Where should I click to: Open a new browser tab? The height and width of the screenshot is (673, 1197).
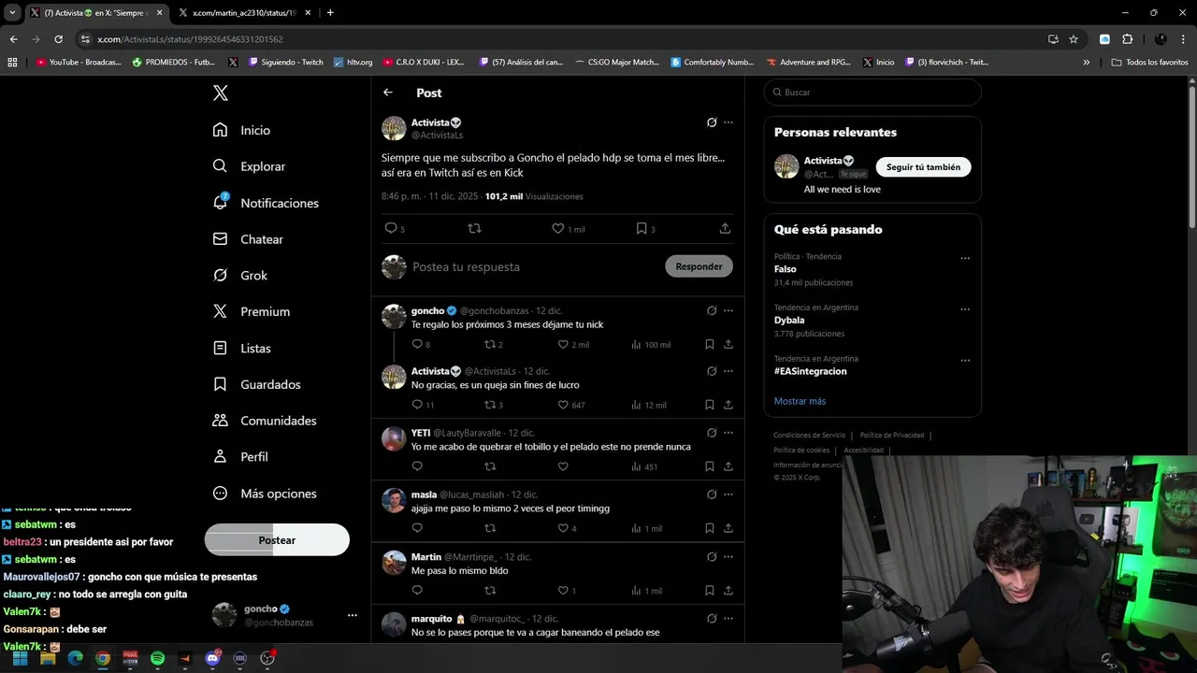(x=330, y=12)
